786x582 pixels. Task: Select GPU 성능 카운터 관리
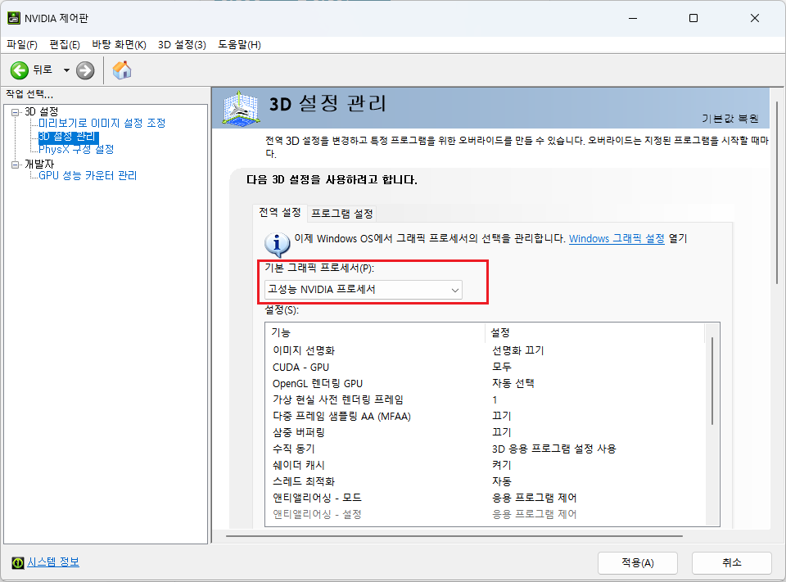click(x=88, y=175)
